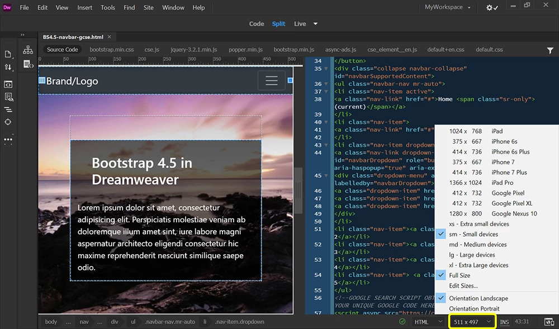Click the blue element handle beside Brand/Logo
This screenshot has width=559, height=329.
[x=42, y=80]
